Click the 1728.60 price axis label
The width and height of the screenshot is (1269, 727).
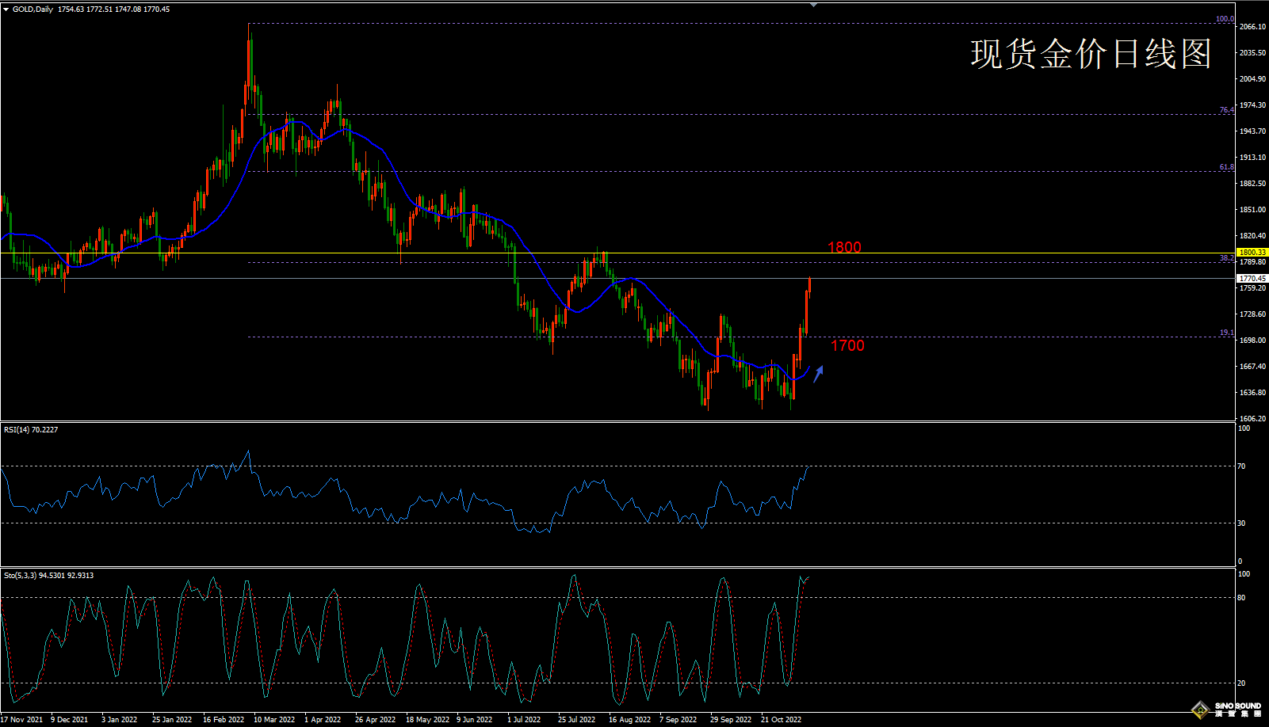pos(1253,314)
